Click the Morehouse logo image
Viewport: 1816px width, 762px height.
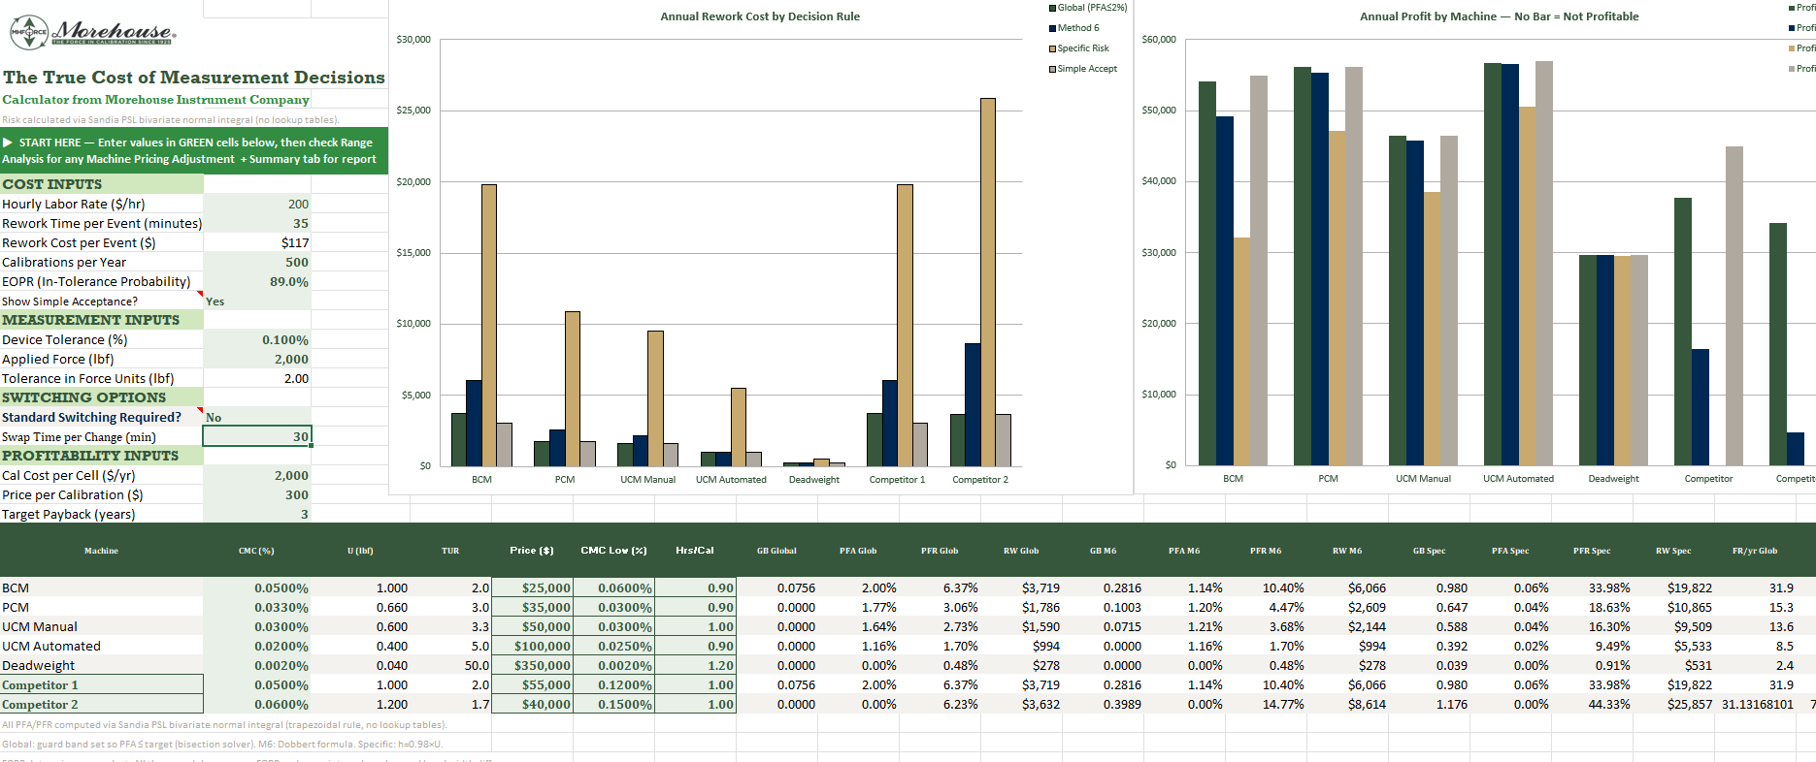(x=92, y=32)
